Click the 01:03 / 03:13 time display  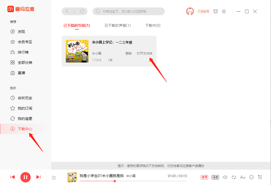[x=178, y=176]
